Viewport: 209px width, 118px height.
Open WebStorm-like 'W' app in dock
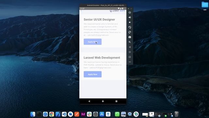[71, 114]
